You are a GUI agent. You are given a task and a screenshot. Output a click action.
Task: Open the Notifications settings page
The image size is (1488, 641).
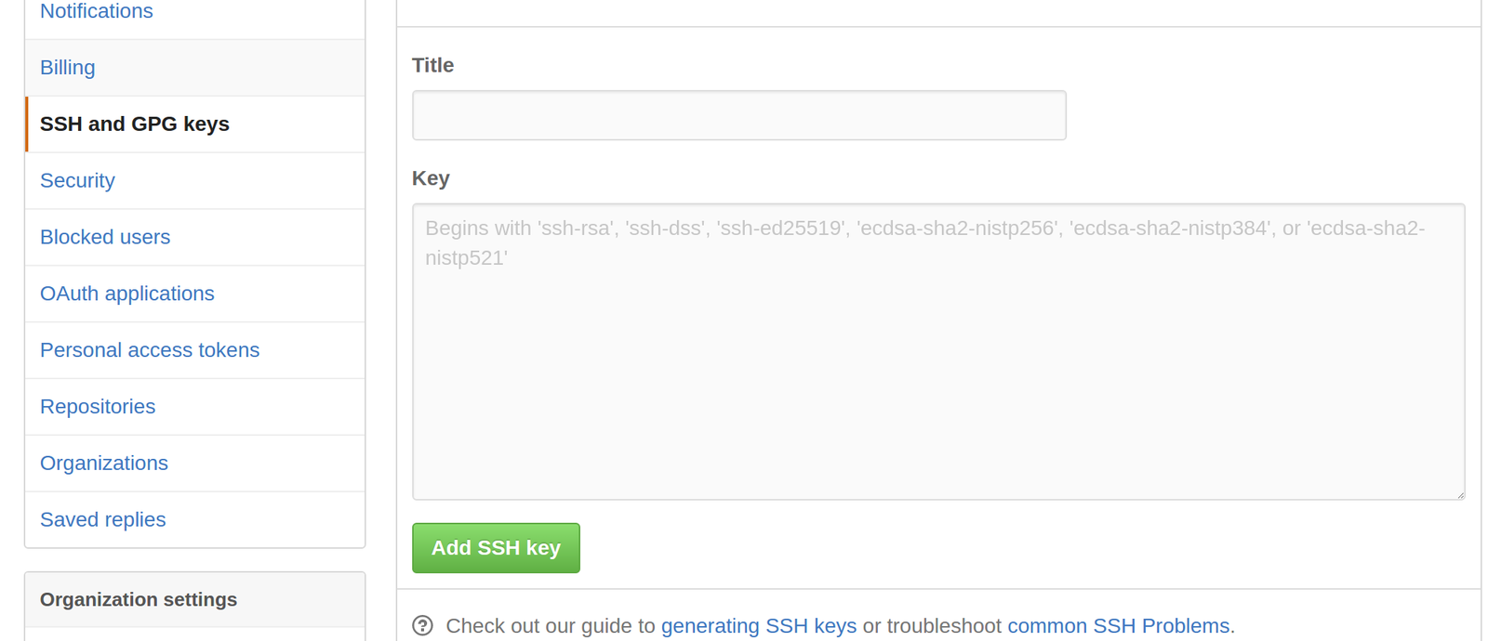(97, 11)
